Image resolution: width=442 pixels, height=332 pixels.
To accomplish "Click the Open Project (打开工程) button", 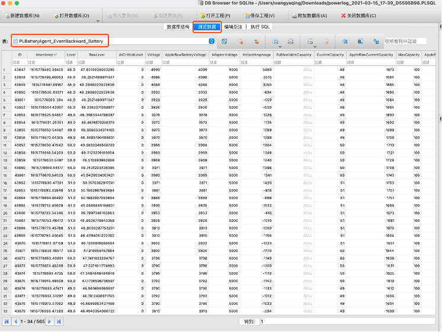I will coord(215,16).
